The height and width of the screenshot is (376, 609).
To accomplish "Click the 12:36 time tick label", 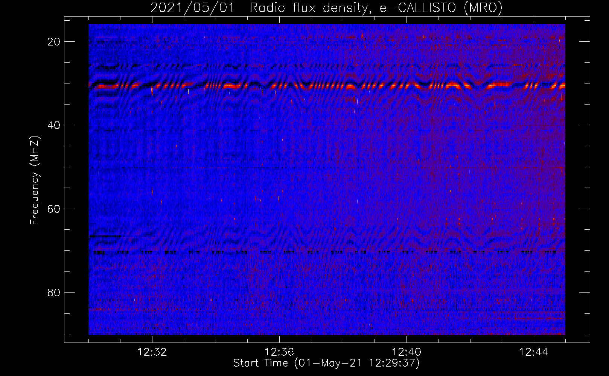I will click(x=279, y=352).
